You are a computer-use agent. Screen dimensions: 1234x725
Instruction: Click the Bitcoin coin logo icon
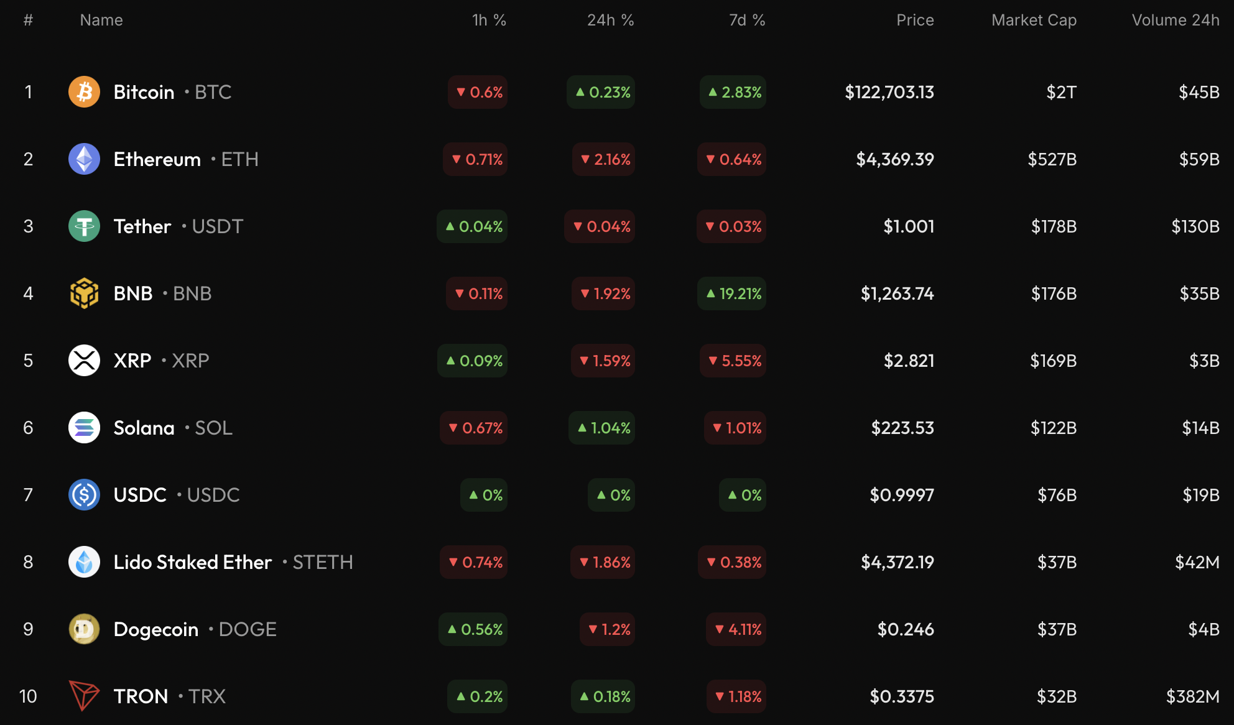pos(84,92)
